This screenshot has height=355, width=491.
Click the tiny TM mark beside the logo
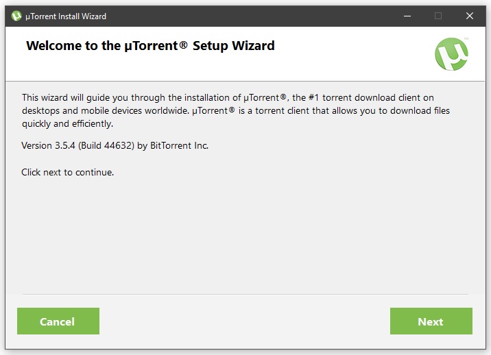(466, 38)
